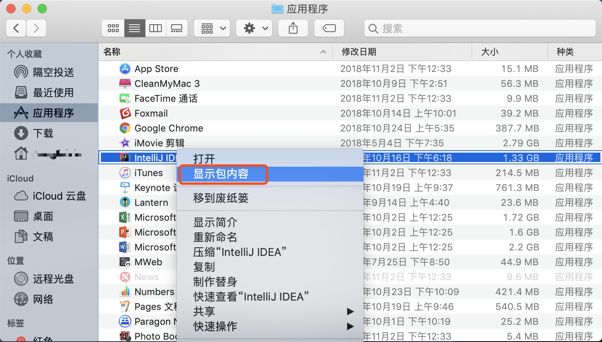Viewport: 602px width, 342px height.
Task: Select the Foxmail app icon
Action: 125,113
